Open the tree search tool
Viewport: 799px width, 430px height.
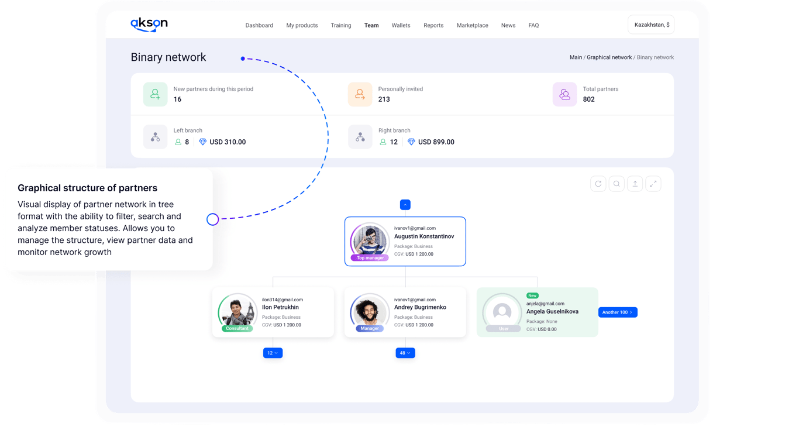pos(617,184)
